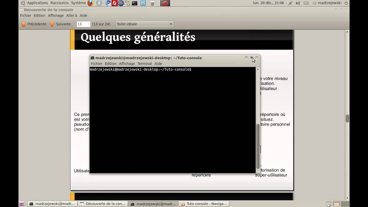The width and height of the screenshot is (368, 207).
Task: Click the Quelques généralités slide heading
Action: pos(138,37)
